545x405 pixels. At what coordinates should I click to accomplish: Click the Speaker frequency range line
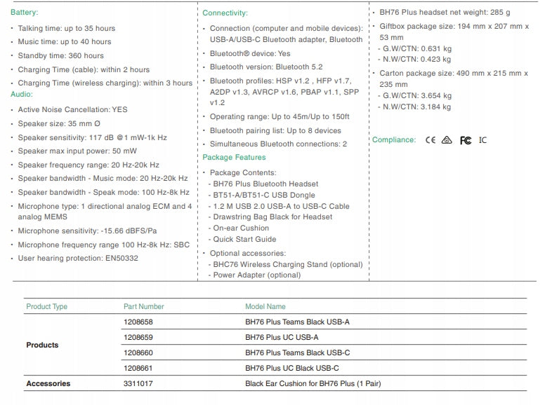[x=88, y=165]
